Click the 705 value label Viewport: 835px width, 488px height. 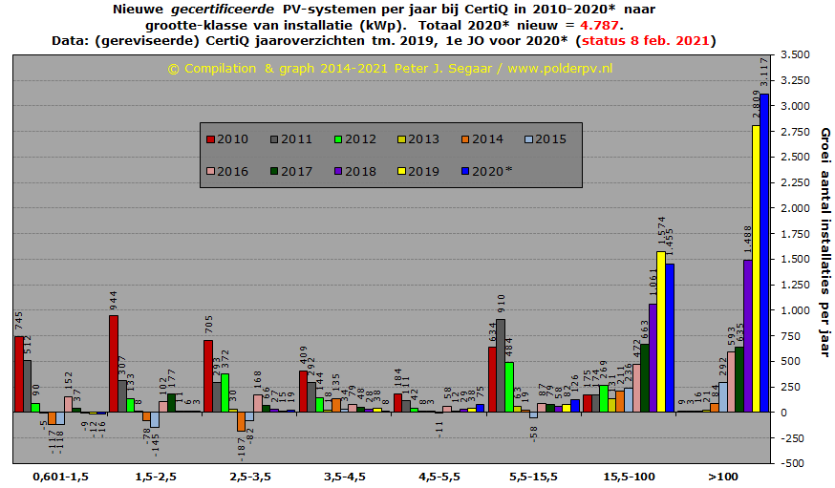(x=208, y=325)
